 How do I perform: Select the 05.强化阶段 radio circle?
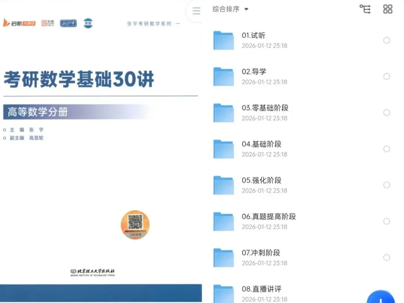click(386, 185)
